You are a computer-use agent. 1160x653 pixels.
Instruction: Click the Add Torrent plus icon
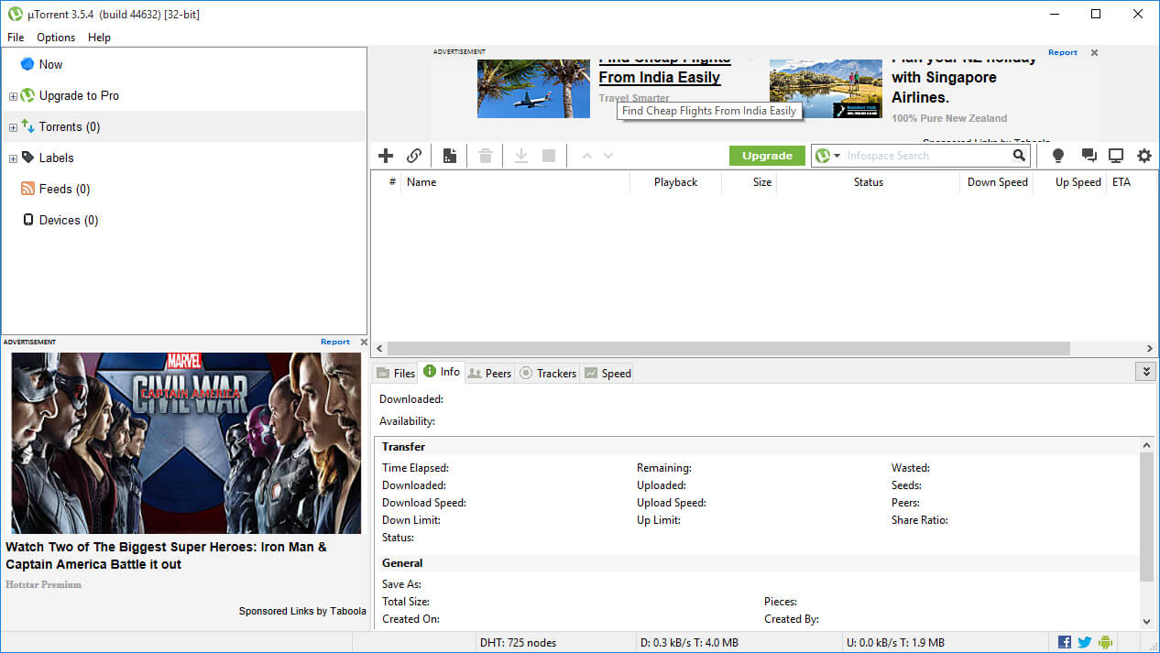pyautogui.click(x=386, y=156)
